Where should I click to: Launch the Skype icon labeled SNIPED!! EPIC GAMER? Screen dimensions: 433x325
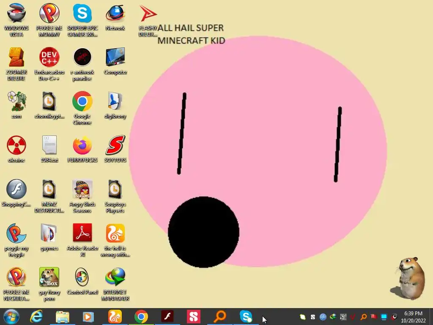coord(82,20)
